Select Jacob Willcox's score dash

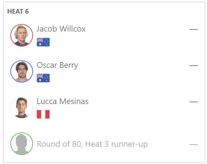coord(193,29)
